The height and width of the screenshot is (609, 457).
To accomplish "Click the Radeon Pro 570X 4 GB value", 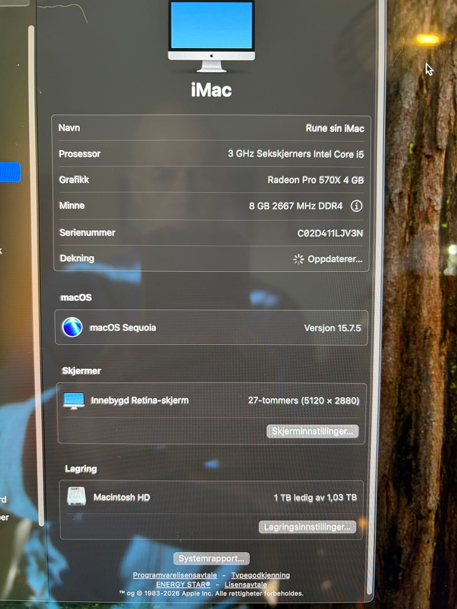I will pos(316,180).
